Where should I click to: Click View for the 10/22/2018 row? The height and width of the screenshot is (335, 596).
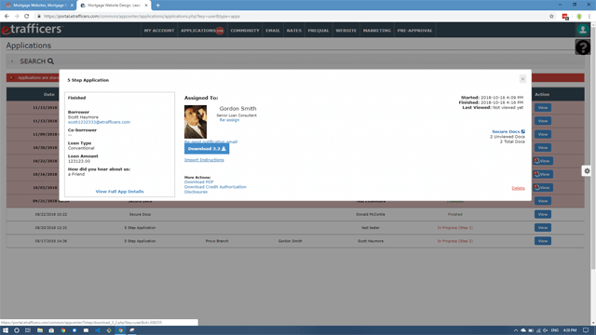(x=543, y=161)
